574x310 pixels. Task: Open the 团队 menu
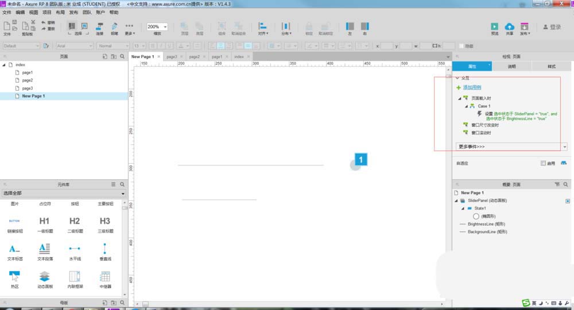(x=87, y=13)
